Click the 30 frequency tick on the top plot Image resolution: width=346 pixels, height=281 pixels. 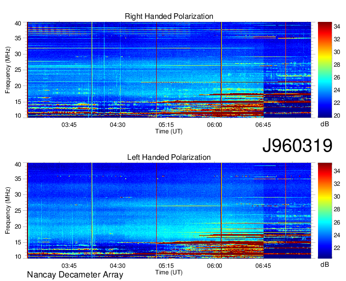tap(18, 54)
